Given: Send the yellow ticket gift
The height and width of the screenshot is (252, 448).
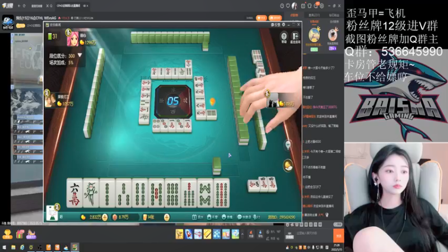Looking at the screenshot, I should 207,234.
